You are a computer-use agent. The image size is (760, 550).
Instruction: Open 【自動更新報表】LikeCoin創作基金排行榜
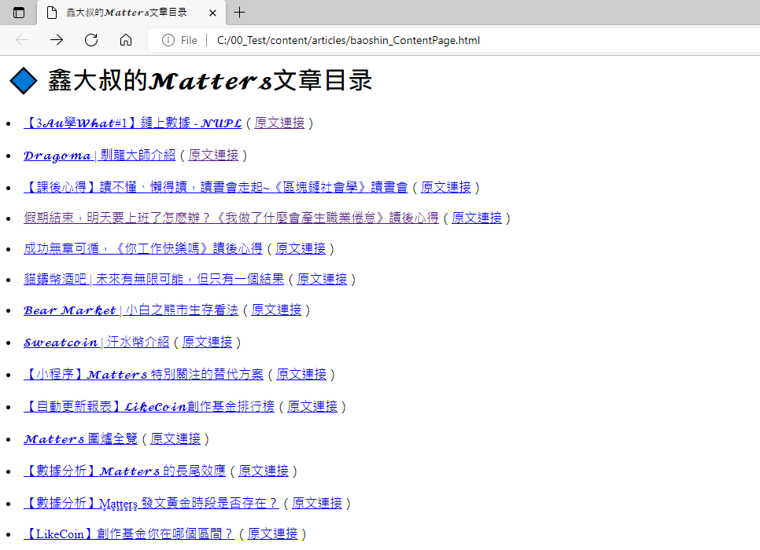click(149, 407)
